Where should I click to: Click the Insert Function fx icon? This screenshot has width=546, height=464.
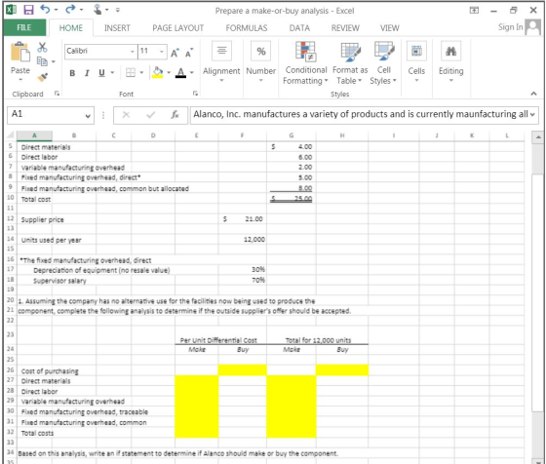(x=175, y=114)
